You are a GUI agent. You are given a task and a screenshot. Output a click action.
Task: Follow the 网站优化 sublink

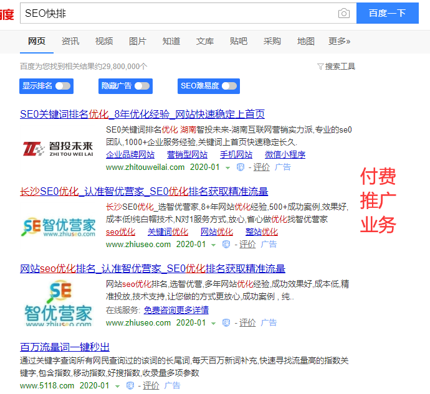tap(217, 232)
